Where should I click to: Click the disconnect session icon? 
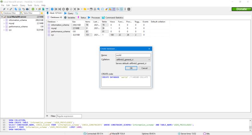(11, 9)
